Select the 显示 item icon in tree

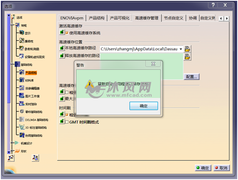22,32
